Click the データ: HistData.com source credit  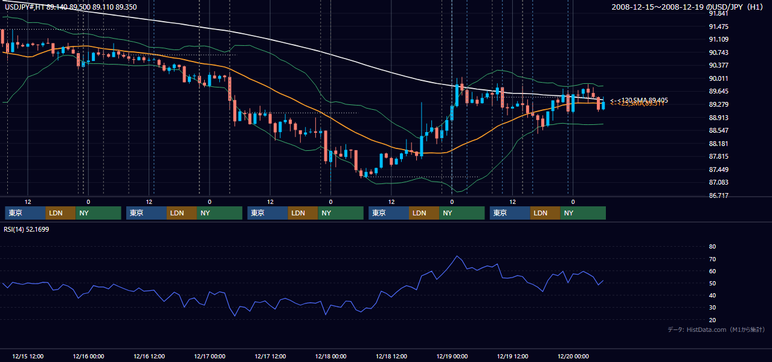(x=716, y=329)
